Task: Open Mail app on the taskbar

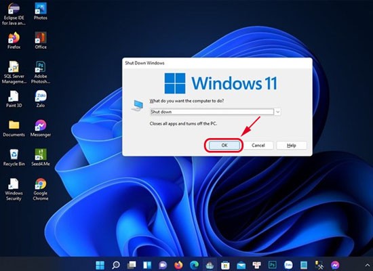Action: pyautogui.click(x=241, y=265)
